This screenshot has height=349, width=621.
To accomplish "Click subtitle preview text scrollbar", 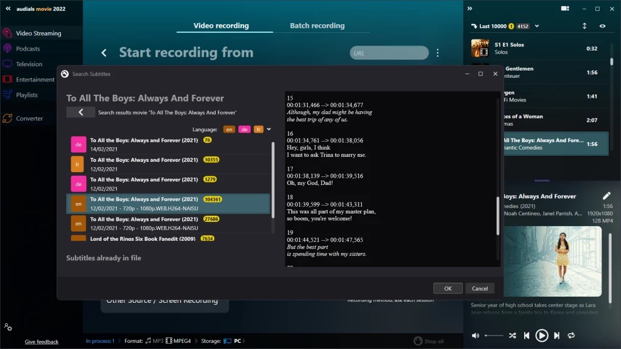I will (498, 216).
